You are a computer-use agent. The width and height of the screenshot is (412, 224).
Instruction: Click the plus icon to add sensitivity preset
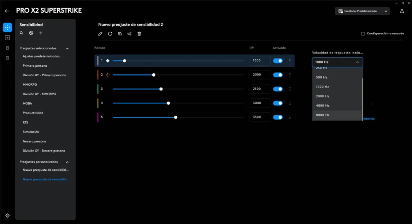(x=41, y=33)
